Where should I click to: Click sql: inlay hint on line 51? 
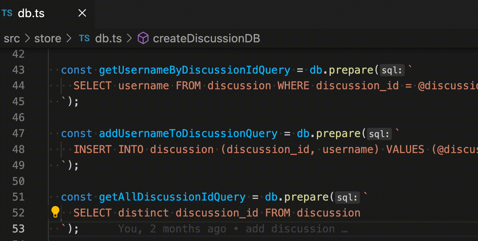(347, 197)
